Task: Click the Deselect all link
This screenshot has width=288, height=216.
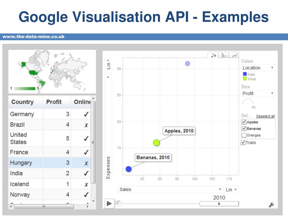Action: click(x=265, y=116)
